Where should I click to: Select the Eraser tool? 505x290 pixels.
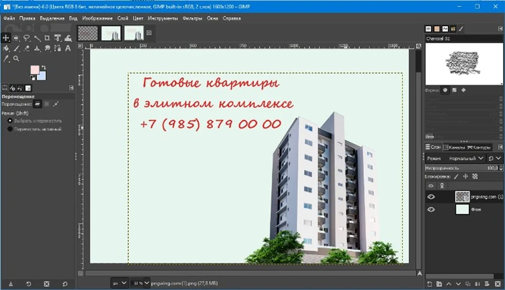click(x=27, y=48)
